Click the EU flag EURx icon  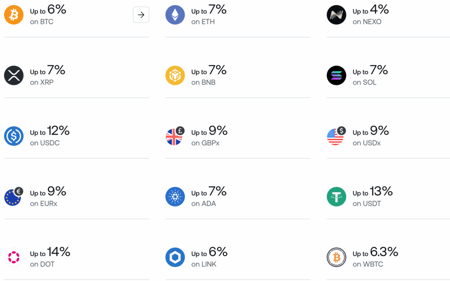(x=13, y=197)
